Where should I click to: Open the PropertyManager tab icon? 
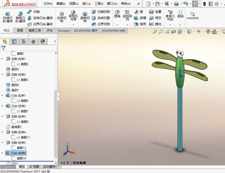(14, 42)
